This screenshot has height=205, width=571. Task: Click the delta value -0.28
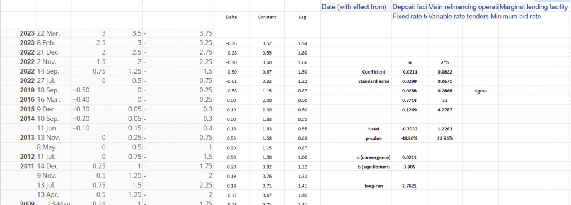pyautogui.click(x=231, y=53)
